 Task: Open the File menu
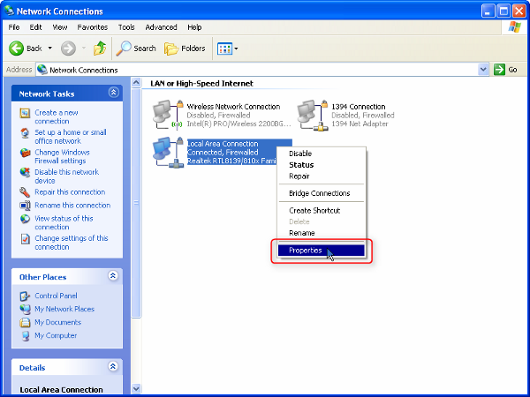point(14,27)
